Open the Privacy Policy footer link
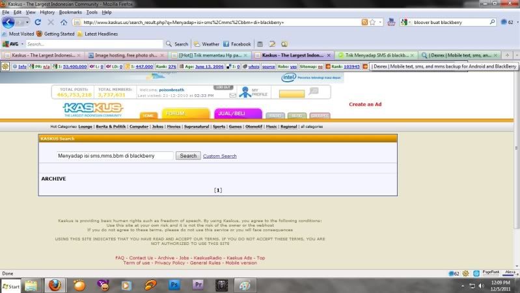The image size is (520, 293). 169,262
